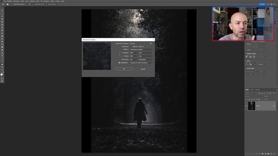Open the Larghezza unit dropdown
This screenshot has height=156, width=278.
click(145, 53)
